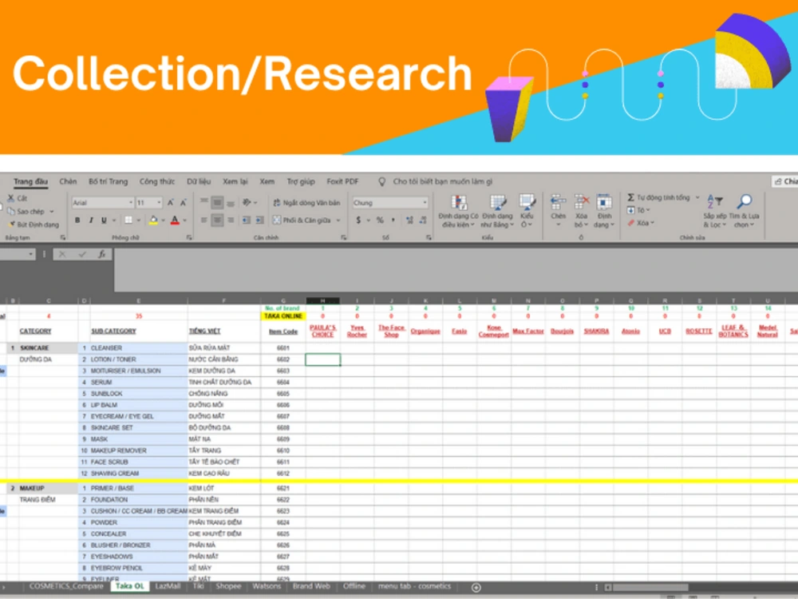798x599 pixels.
Task: Click the text orientation icon
Action: click(247, 202)
